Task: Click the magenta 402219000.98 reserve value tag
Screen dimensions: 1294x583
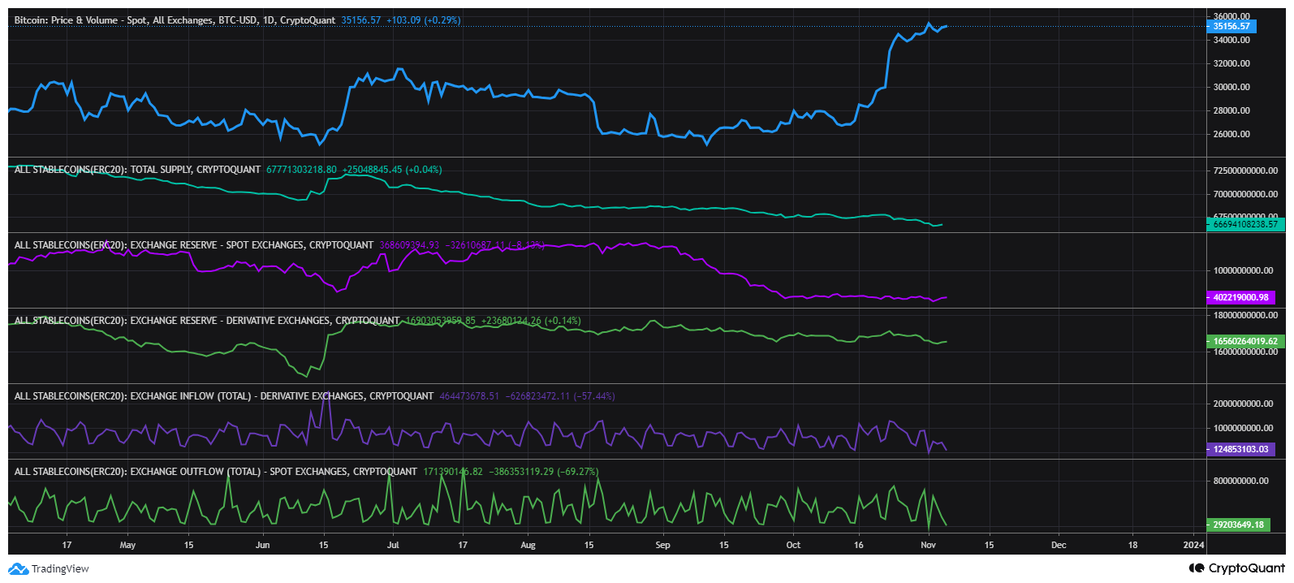Action: click(1240, 297)
